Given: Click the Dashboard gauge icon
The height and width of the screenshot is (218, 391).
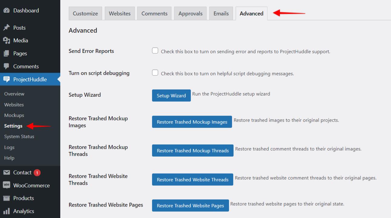Looking at the screenshot, I should pos(6,11).
